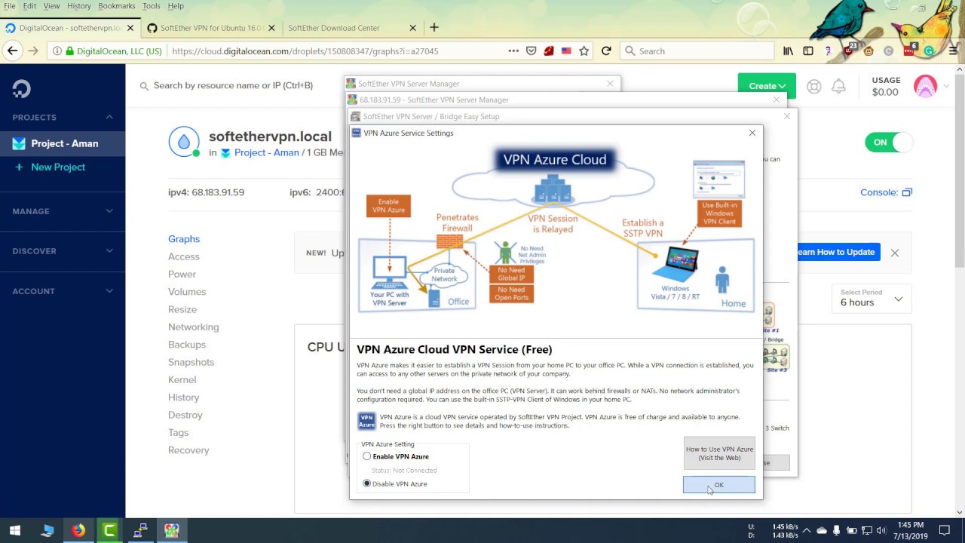The height and width of the screenshot is (543, 965).
Task: Open the Networking droplet tab
Action: 194,327
